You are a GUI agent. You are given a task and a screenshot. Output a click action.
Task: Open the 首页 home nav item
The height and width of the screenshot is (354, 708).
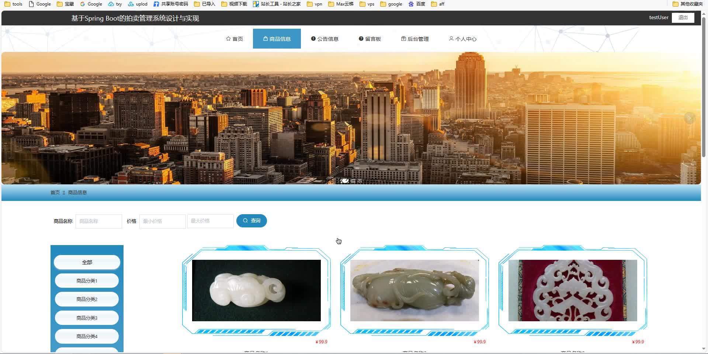click(235, 39)
